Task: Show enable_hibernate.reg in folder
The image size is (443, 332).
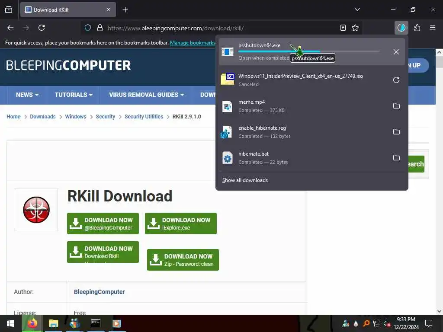Action: pyautogui.click(x=396, y=132)
